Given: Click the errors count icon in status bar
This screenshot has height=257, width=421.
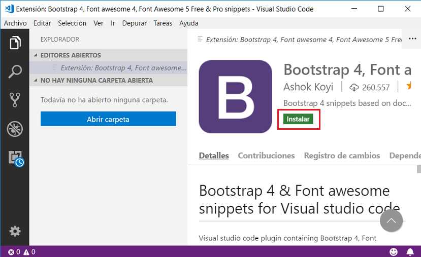Looking at the screenshot, I should (11, 252).
